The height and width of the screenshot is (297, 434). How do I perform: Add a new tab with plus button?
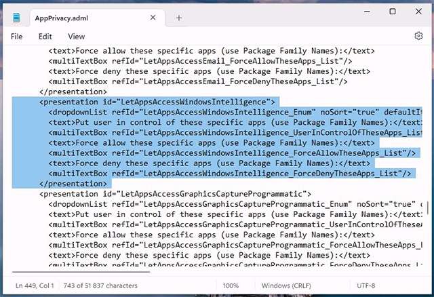pos(179,18)
